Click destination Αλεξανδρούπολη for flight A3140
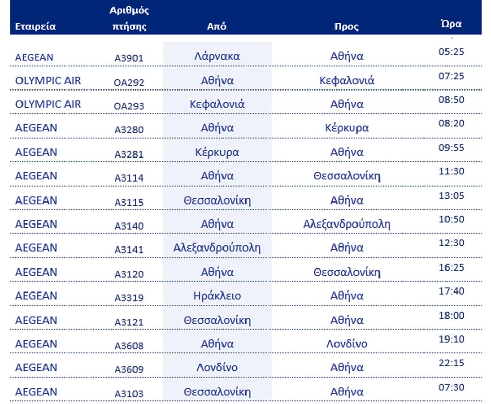The image size is (491, 404). click(x=347, y=224)
